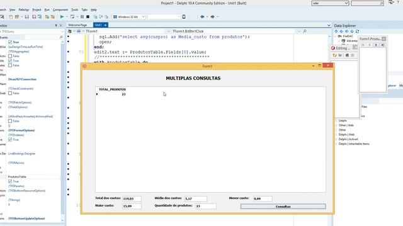Close the Form1.Produ floating window
The width and height of the screenshot is (403, 226).
tap(383, 39)
